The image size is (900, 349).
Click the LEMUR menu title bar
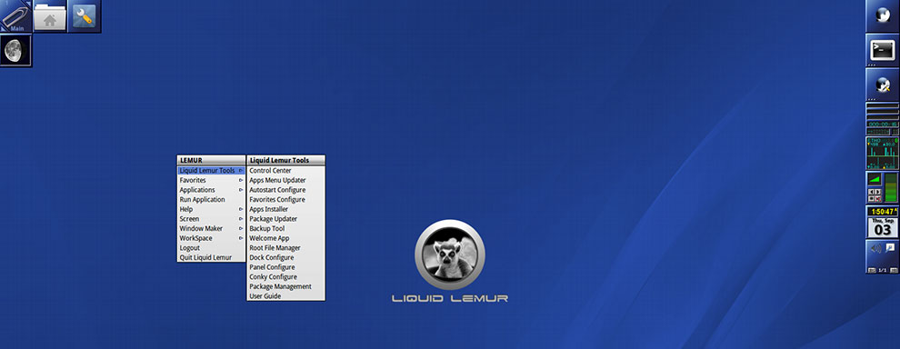(x=211, y=160)
